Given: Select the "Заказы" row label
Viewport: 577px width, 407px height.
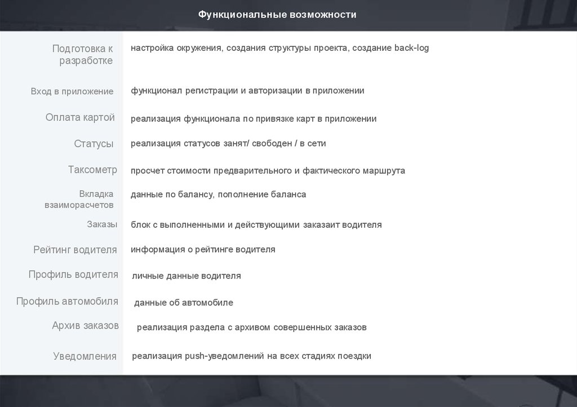Looking at the screenshot, I should (102, 224).
